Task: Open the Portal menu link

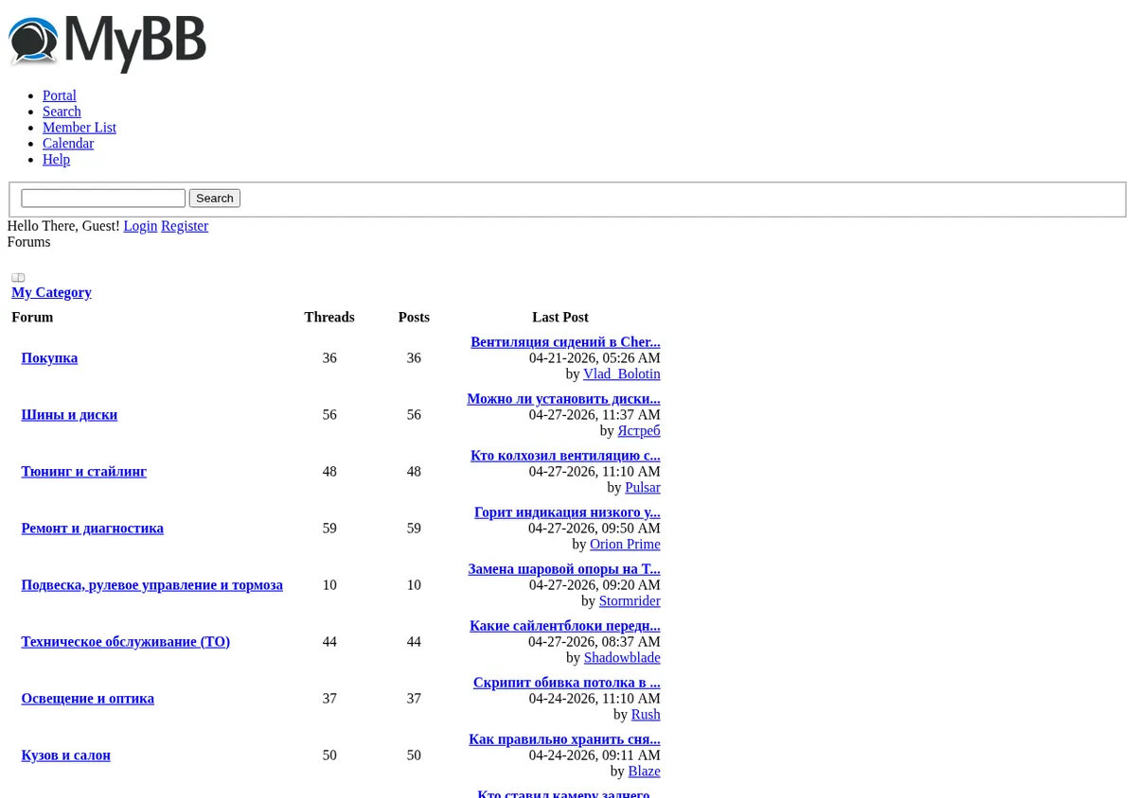Action: tap(60, 95)
